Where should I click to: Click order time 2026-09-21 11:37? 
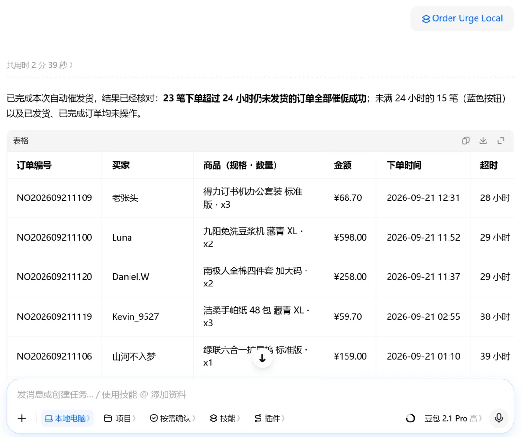pos(423,277)
